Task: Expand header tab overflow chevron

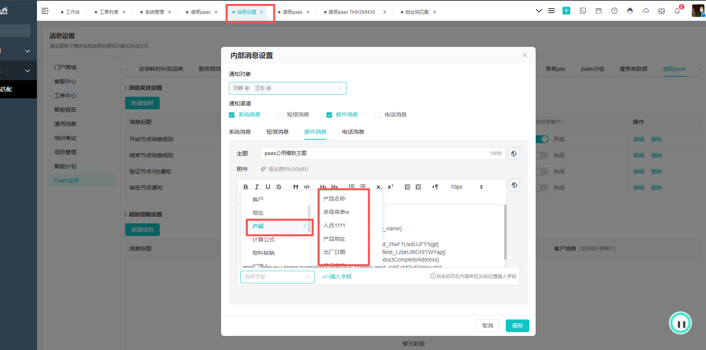Action: coord(539,11)
